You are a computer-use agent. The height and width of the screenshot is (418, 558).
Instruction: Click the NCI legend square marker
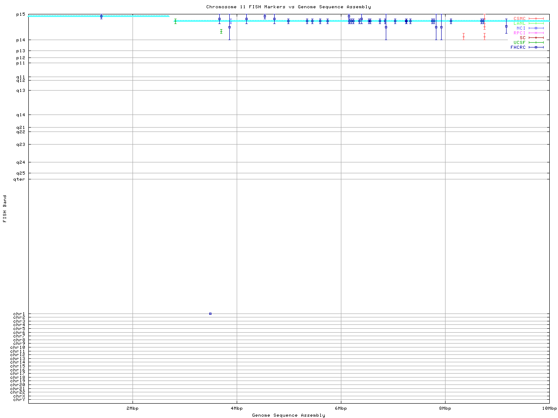536,28
